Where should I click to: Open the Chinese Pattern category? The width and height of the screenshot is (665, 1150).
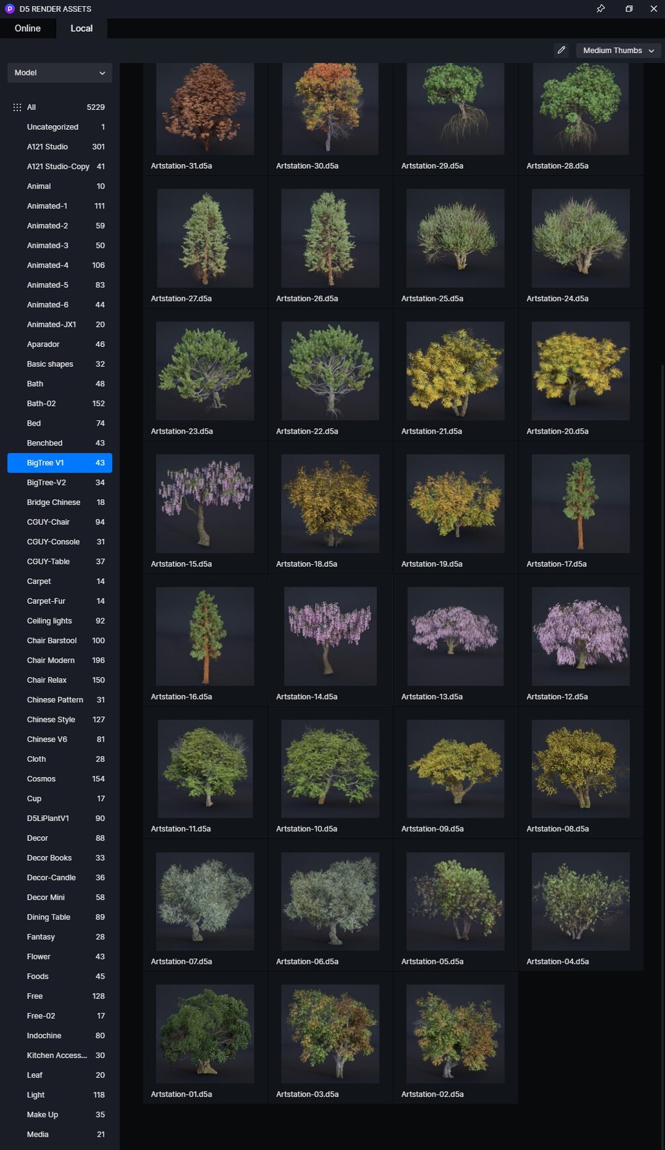60,700
